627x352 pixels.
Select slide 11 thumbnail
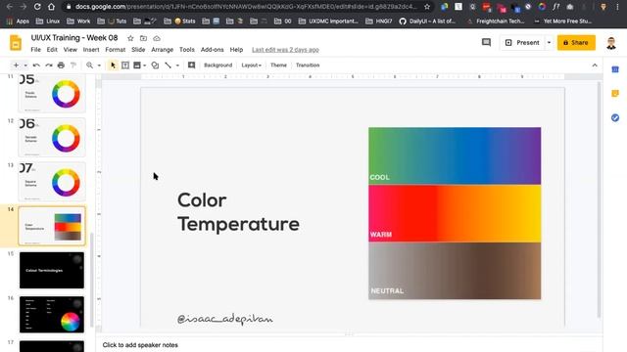(x=52, y=94)
